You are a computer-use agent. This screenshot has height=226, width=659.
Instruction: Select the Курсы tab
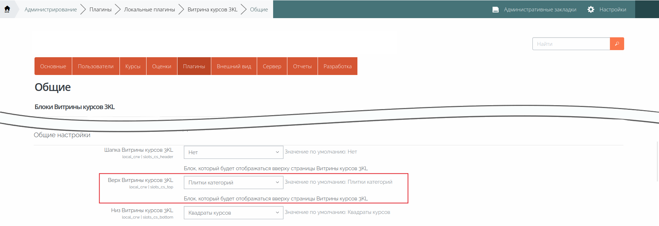[x=133, y=66]
